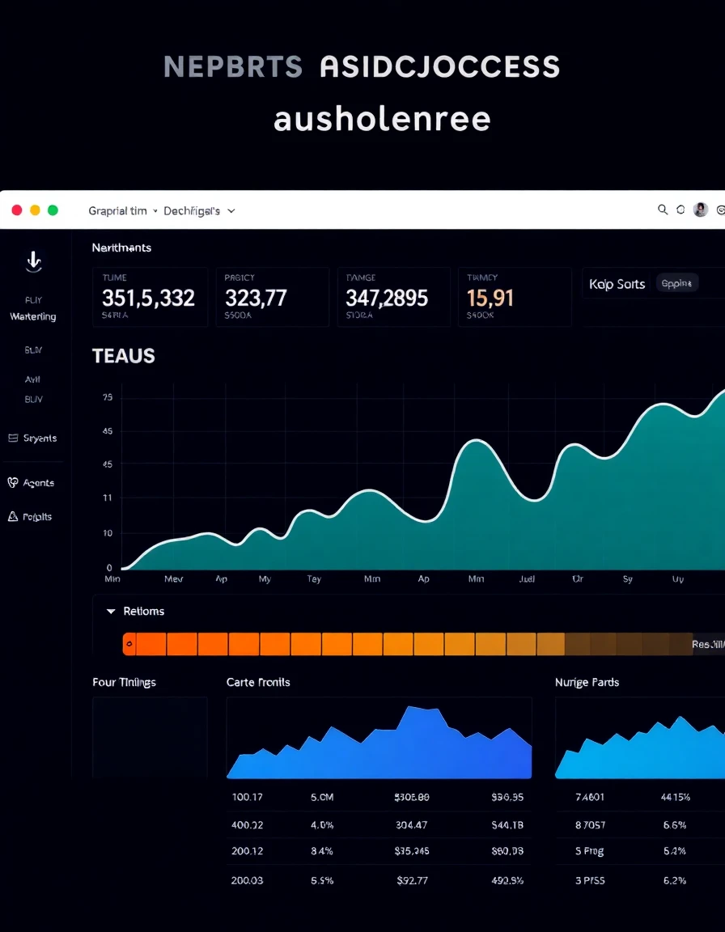Select Warterling in the sidebar
The image size is (725, 932).
point(33,316)
